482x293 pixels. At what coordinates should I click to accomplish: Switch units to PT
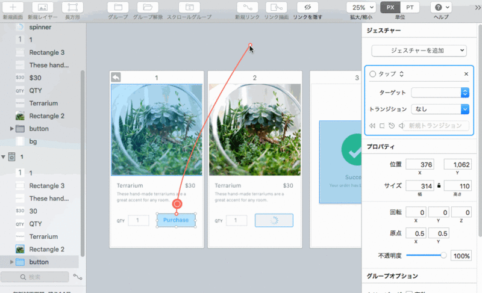coord(410,7)
